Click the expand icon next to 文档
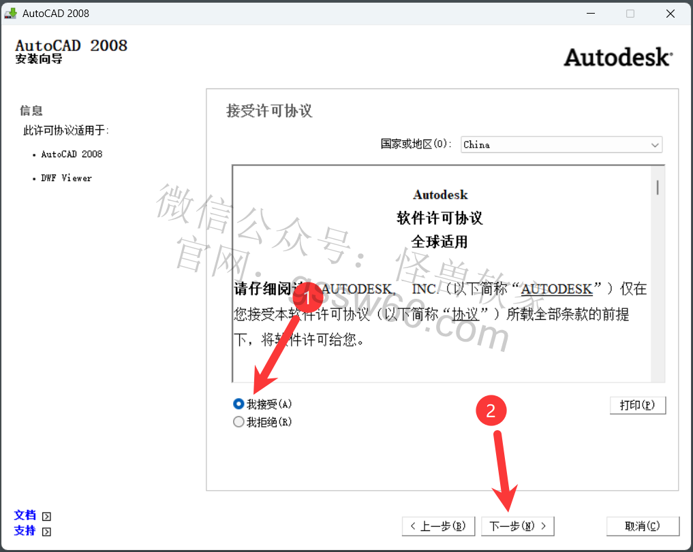This screenshot has height=552, width=693. [46, 517]
